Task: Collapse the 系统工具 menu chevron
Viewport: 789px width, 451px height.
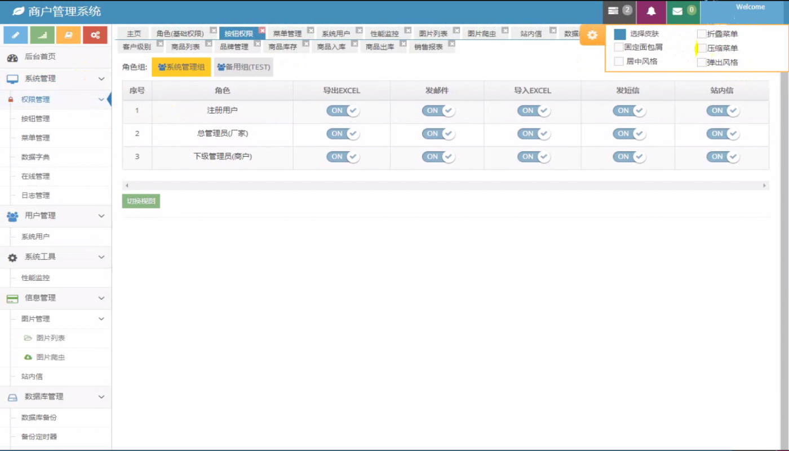Action: pos(101,257)
